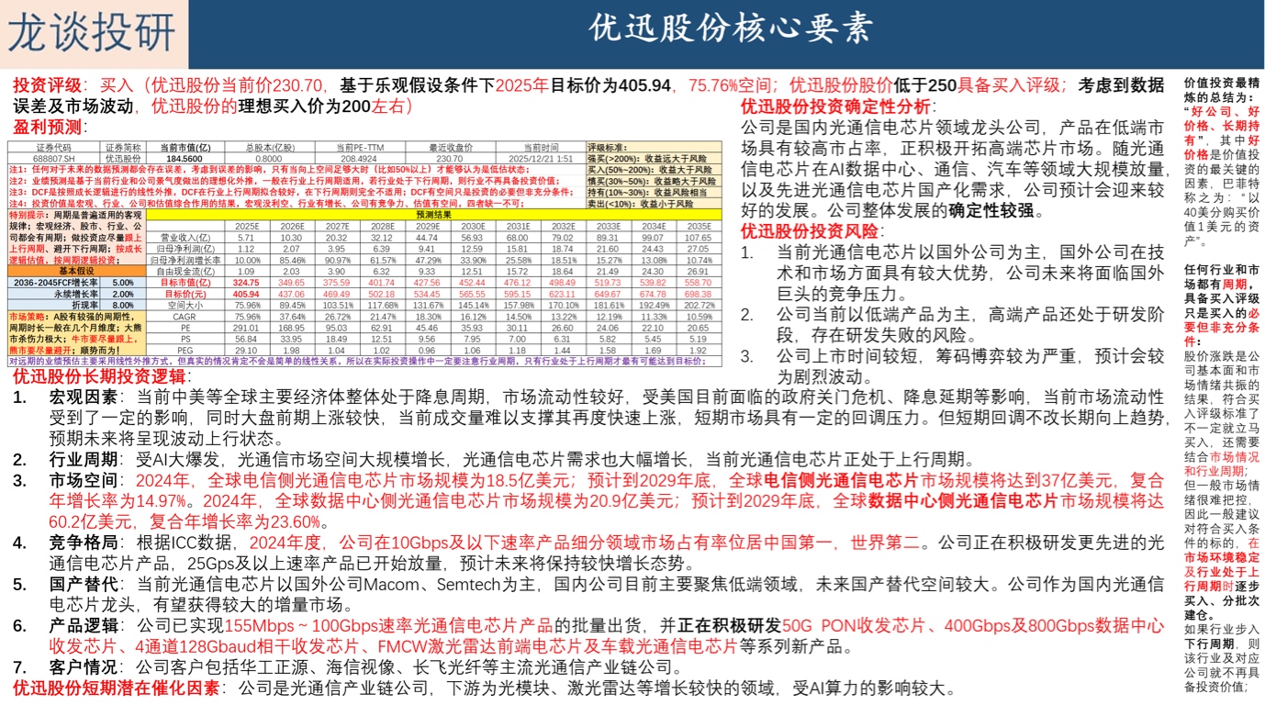Select the orange 基本假设 header cell
Screen dimensions: 1265x705
(x=77, y=271)
